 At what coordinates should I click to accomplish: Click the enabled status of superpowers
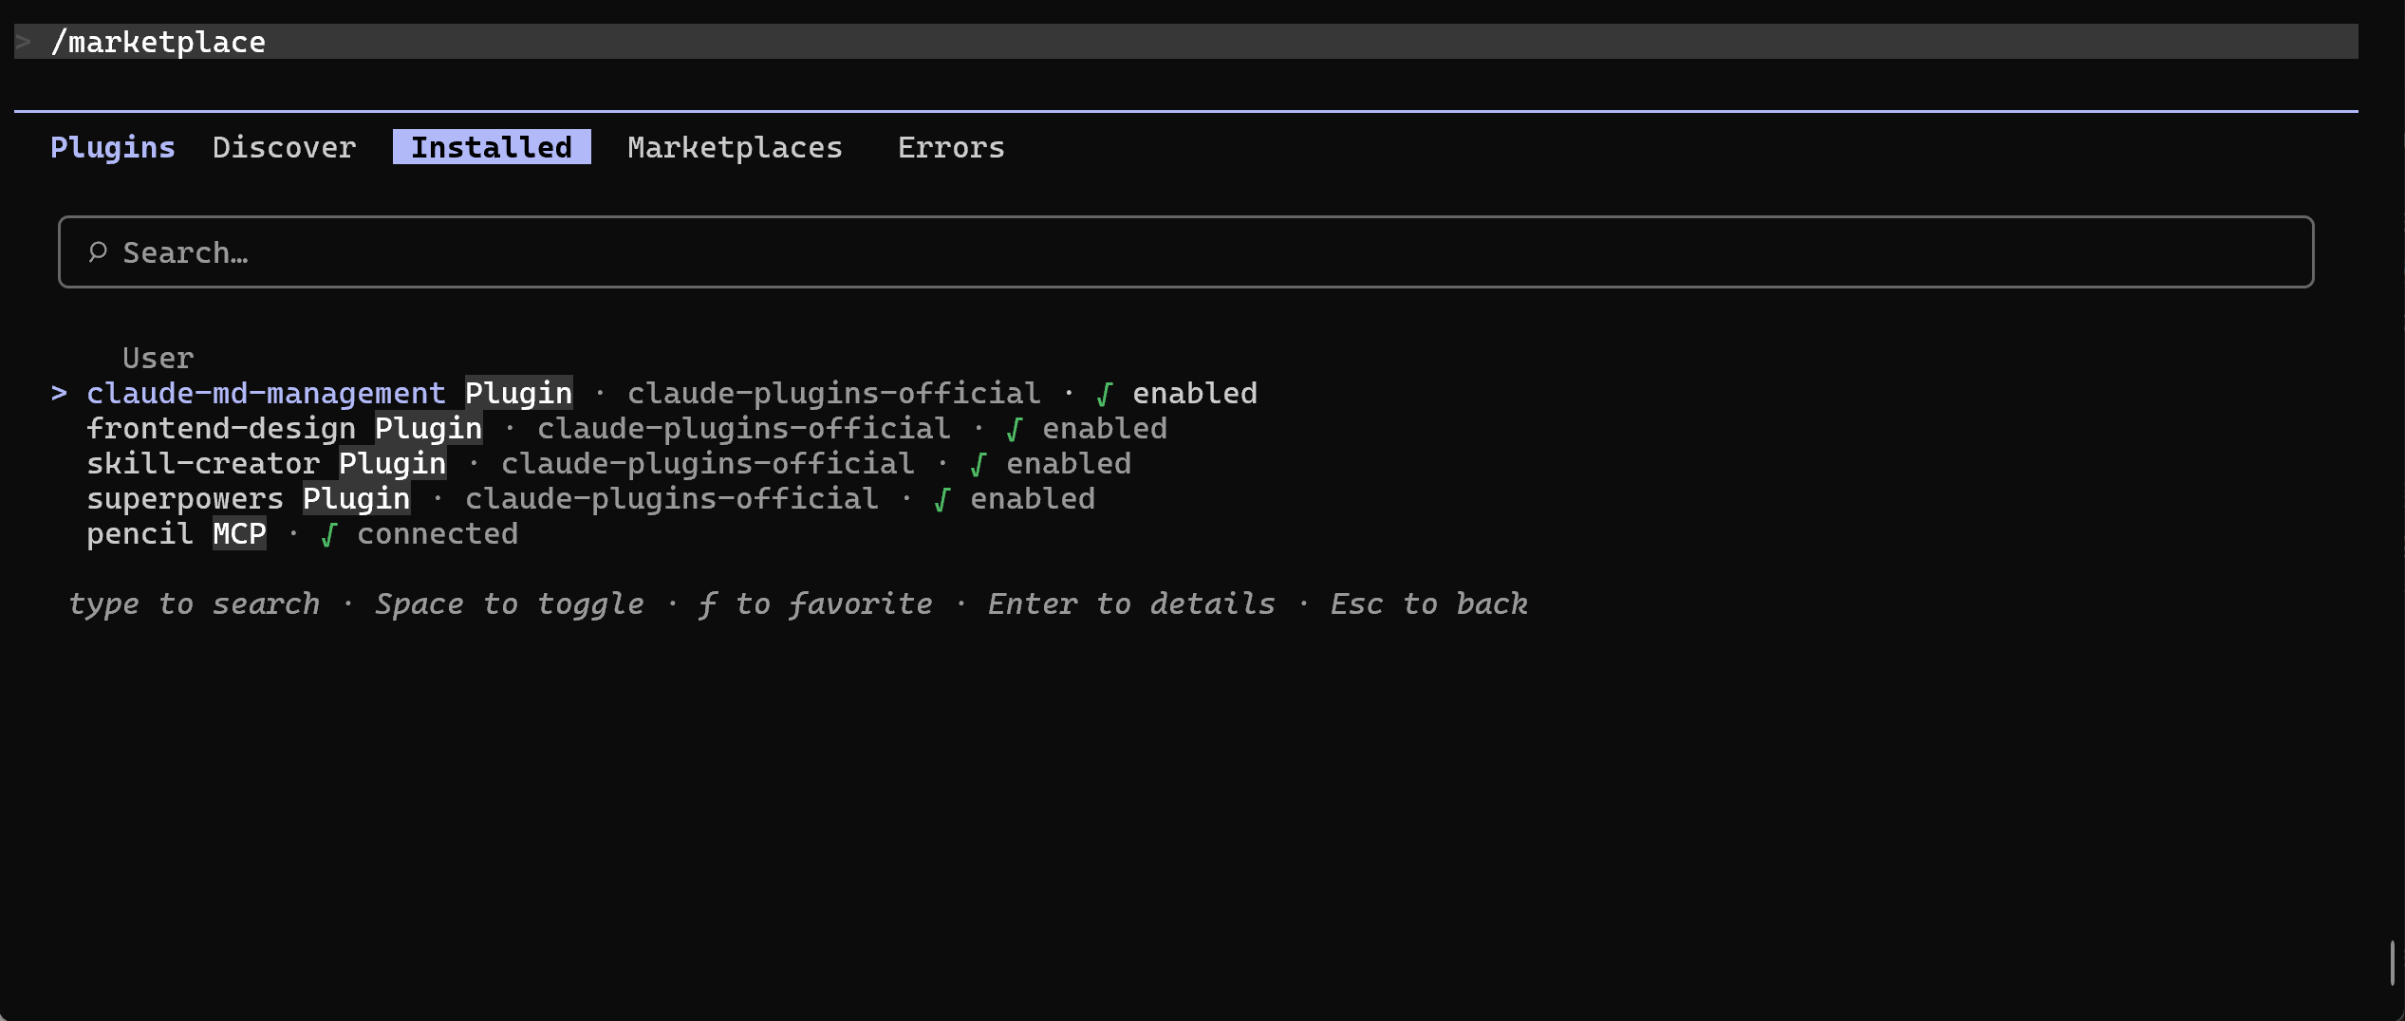[1033, 499]
